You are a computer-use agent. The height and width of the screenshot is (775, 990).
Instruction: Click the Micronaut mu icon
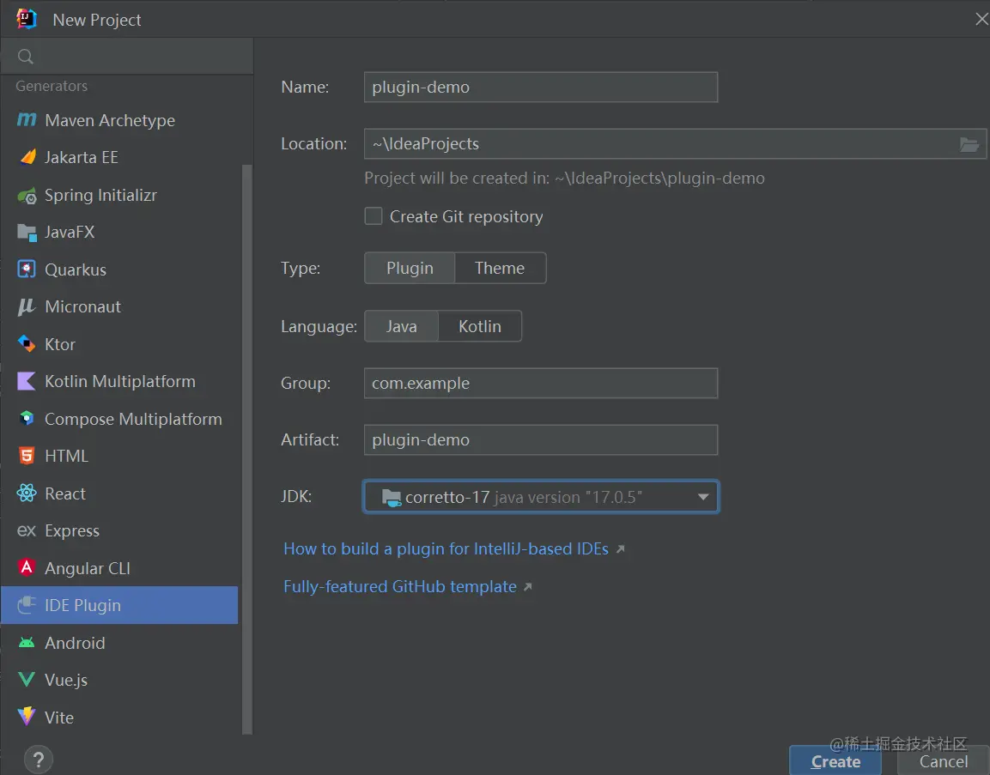[27, 306]
